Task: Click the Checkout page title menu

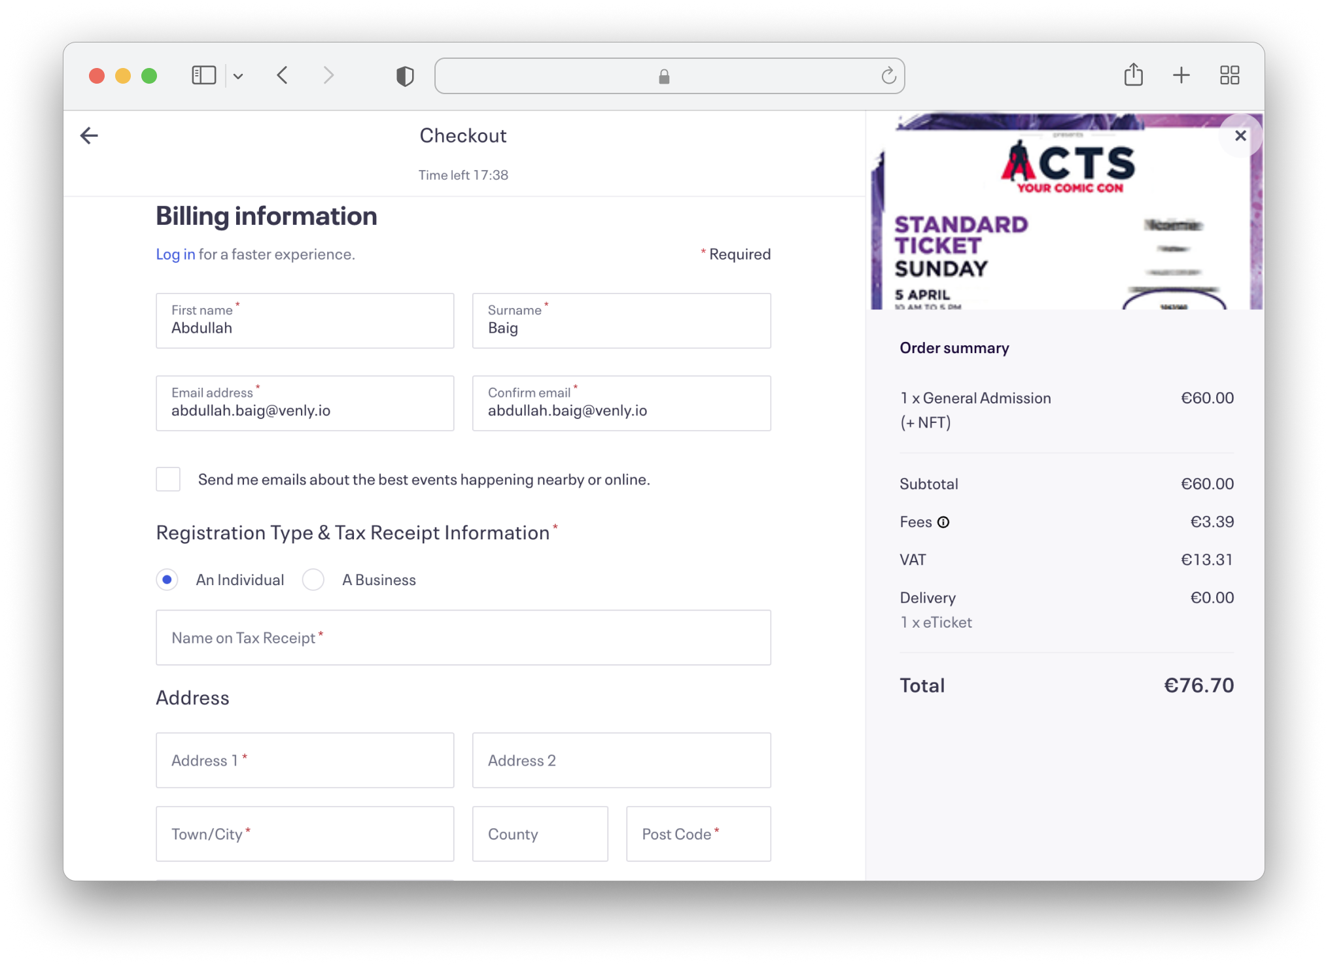Action: click(x=463, y=135)
